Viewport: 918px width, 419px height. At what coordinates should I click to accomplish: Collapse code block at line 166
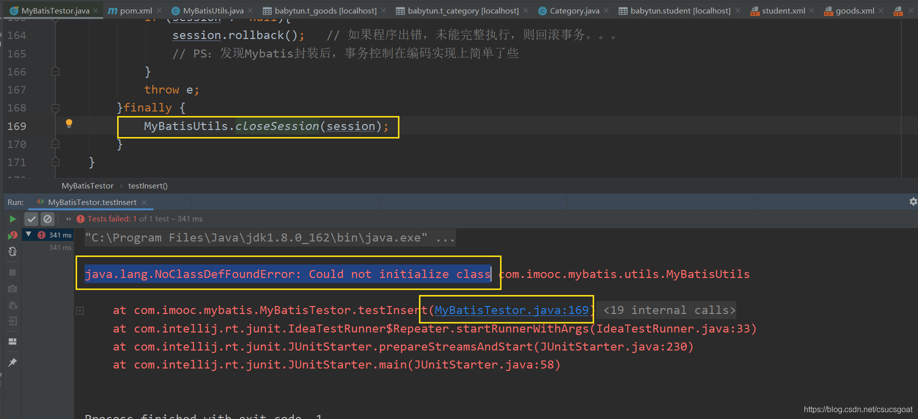(x=56, y=71)
